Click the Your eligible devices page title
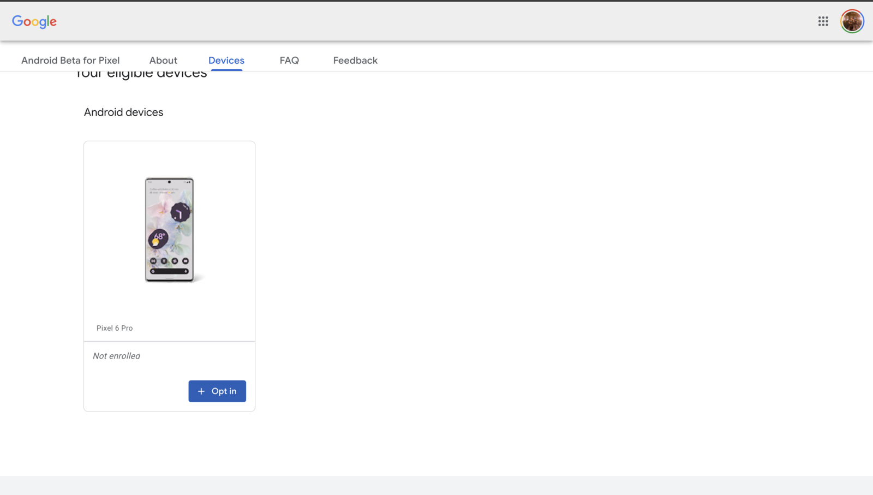873x495 pixels. pyautogui.click(x=141, y=73)
